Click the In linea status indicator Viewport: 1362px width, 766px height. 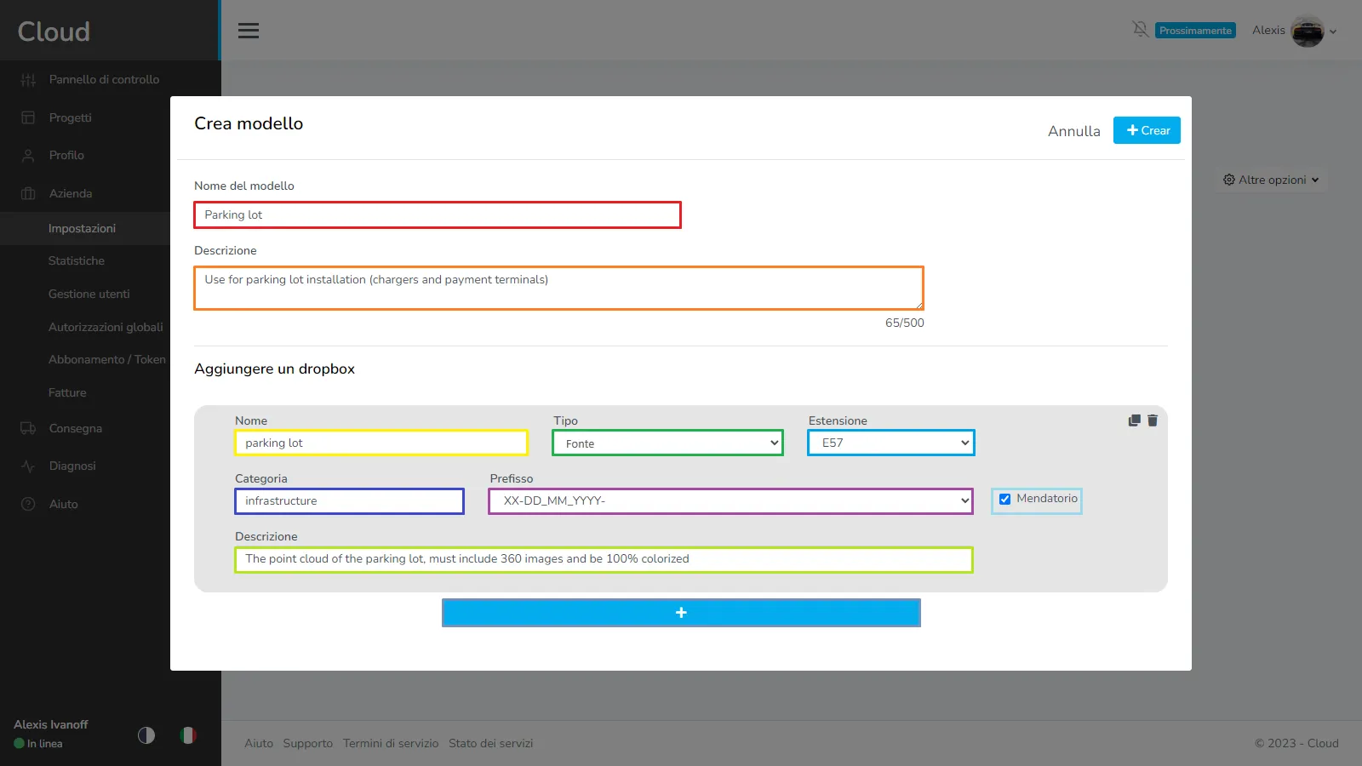(x=38, y=743)
